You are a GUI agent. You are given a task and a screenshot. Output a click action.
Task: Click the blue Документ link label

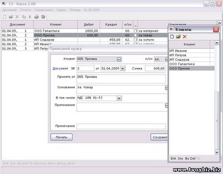coord(60,69)
